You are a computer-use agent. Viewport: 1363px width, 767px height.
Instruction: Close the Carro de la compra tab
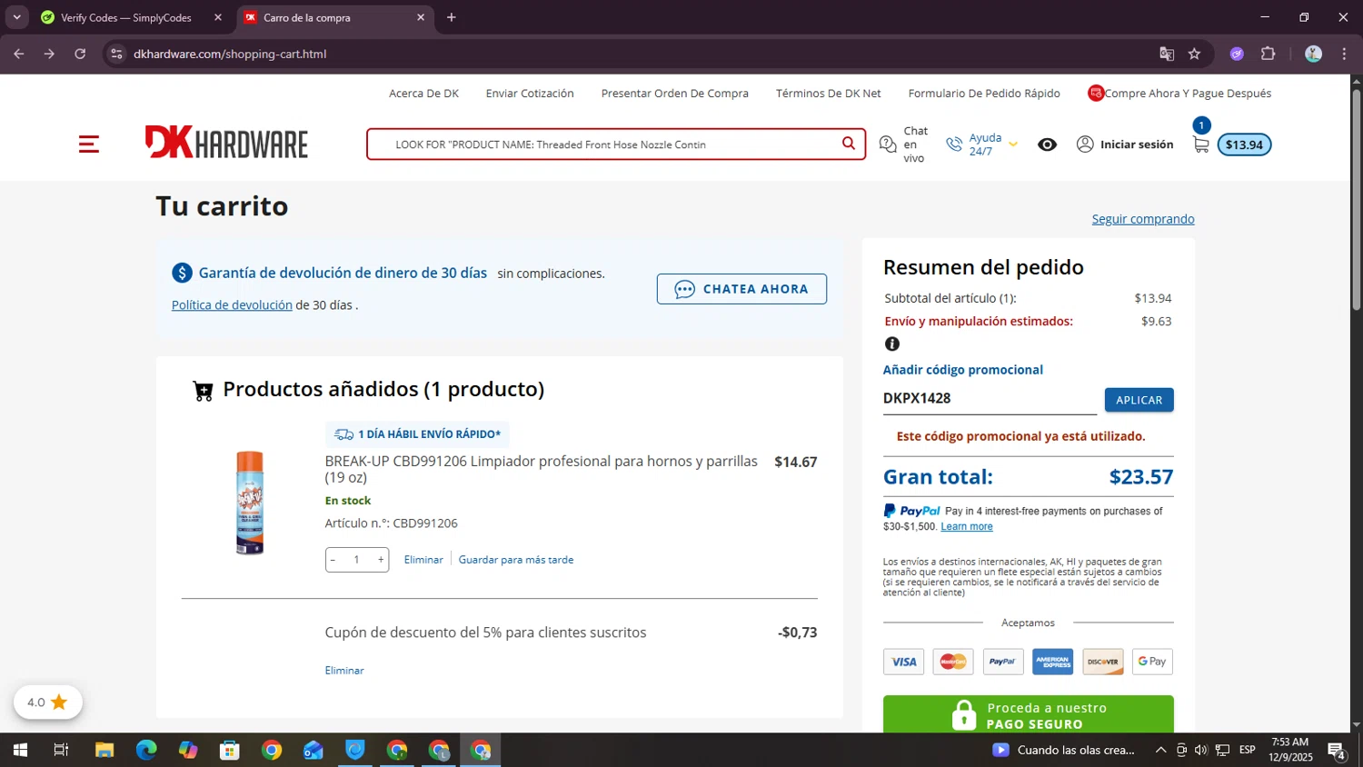tap(421, 17)
